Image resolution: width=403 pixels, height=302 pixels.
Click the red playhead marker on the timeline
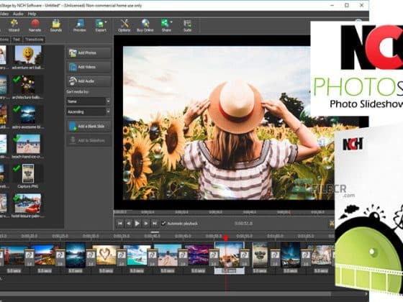(x=225, y=238)
